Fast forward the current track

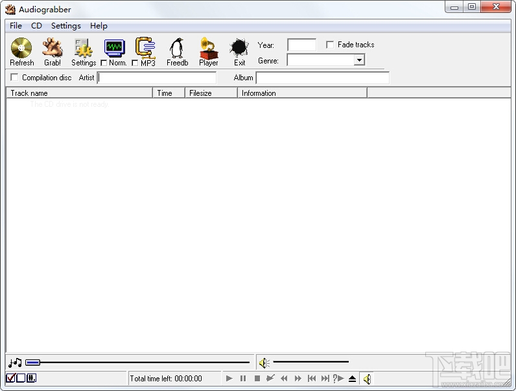298,379
